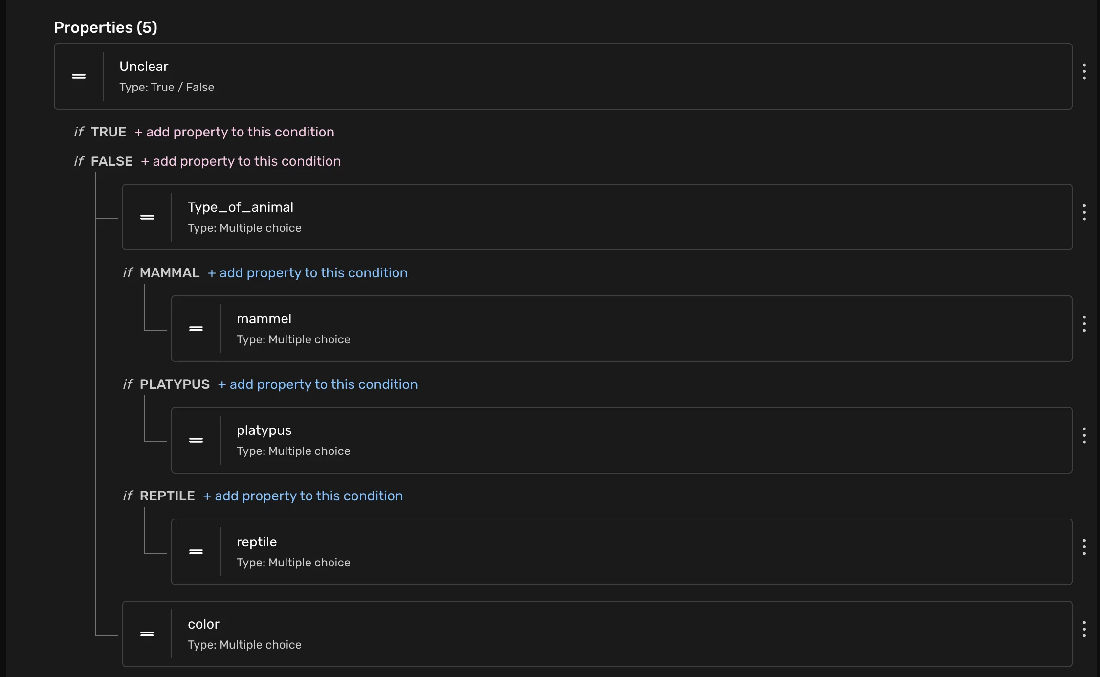Image resolution: width=1100 pixels, height=677 pixels.
Task: Select the color property name
Action: point(203,624)
